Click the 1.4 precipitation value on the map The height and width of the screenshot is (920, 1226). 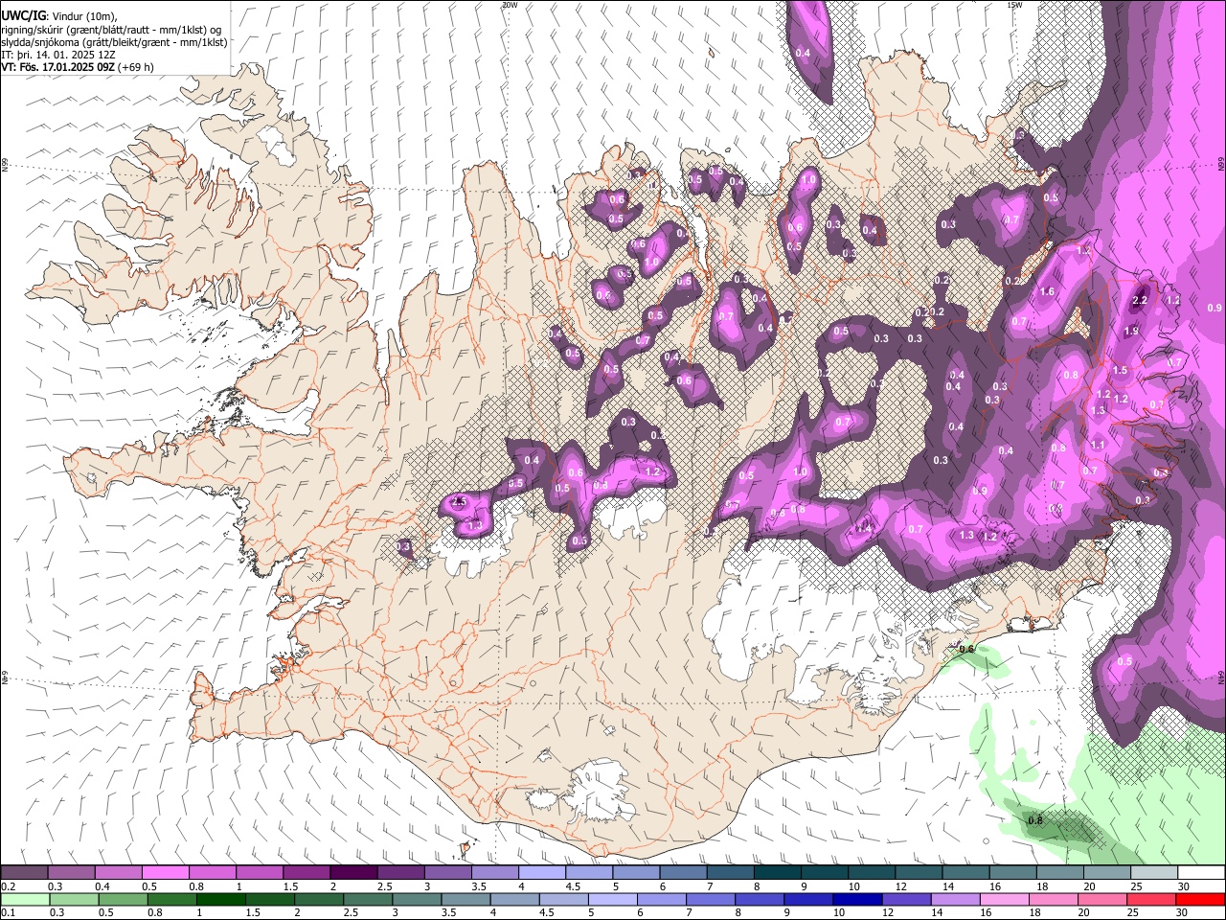[865, 528]
